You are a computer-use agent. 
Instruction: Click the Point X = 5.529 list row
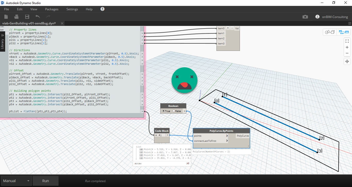click(x=165, y=149)
